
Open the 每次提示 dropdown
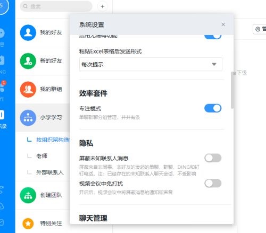pyautogui.click(x=151, y=64)
